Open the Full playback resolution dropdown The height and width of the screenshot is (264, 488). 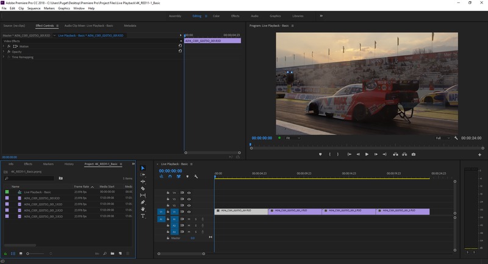442,138
